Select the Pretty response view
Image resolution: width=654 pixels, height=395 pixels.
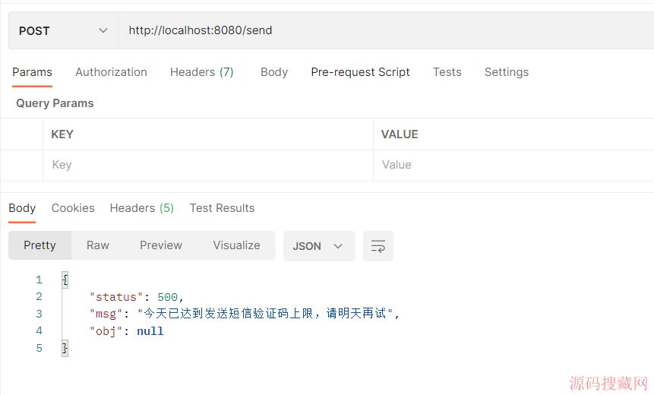point(39,245)
